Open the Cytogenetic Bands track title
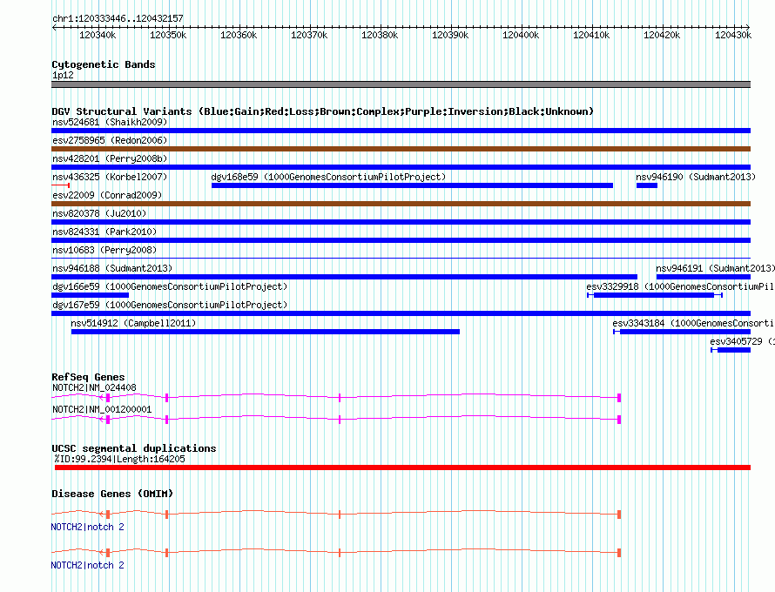Screen dimensions: 775x592 pyautogui.click(x=104, y=64)
